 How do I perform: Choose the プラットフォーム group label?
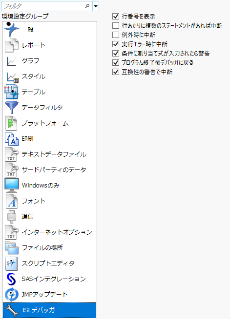pyautogui.click(x=45, y=123)
